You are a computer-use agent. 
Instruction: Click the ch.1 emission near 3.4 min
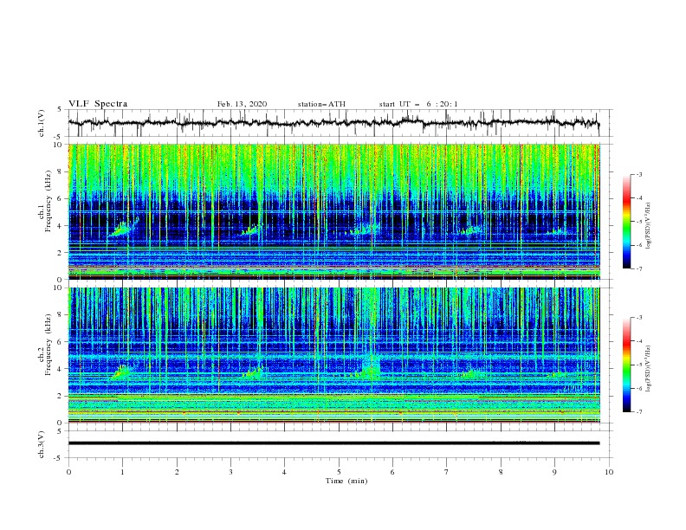[250, 229]
